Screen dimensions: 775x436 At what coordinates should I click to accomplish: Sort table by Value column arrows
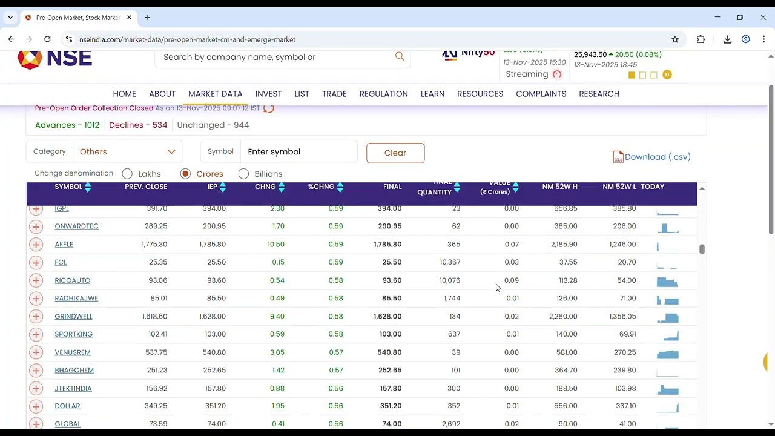(516, 188)
